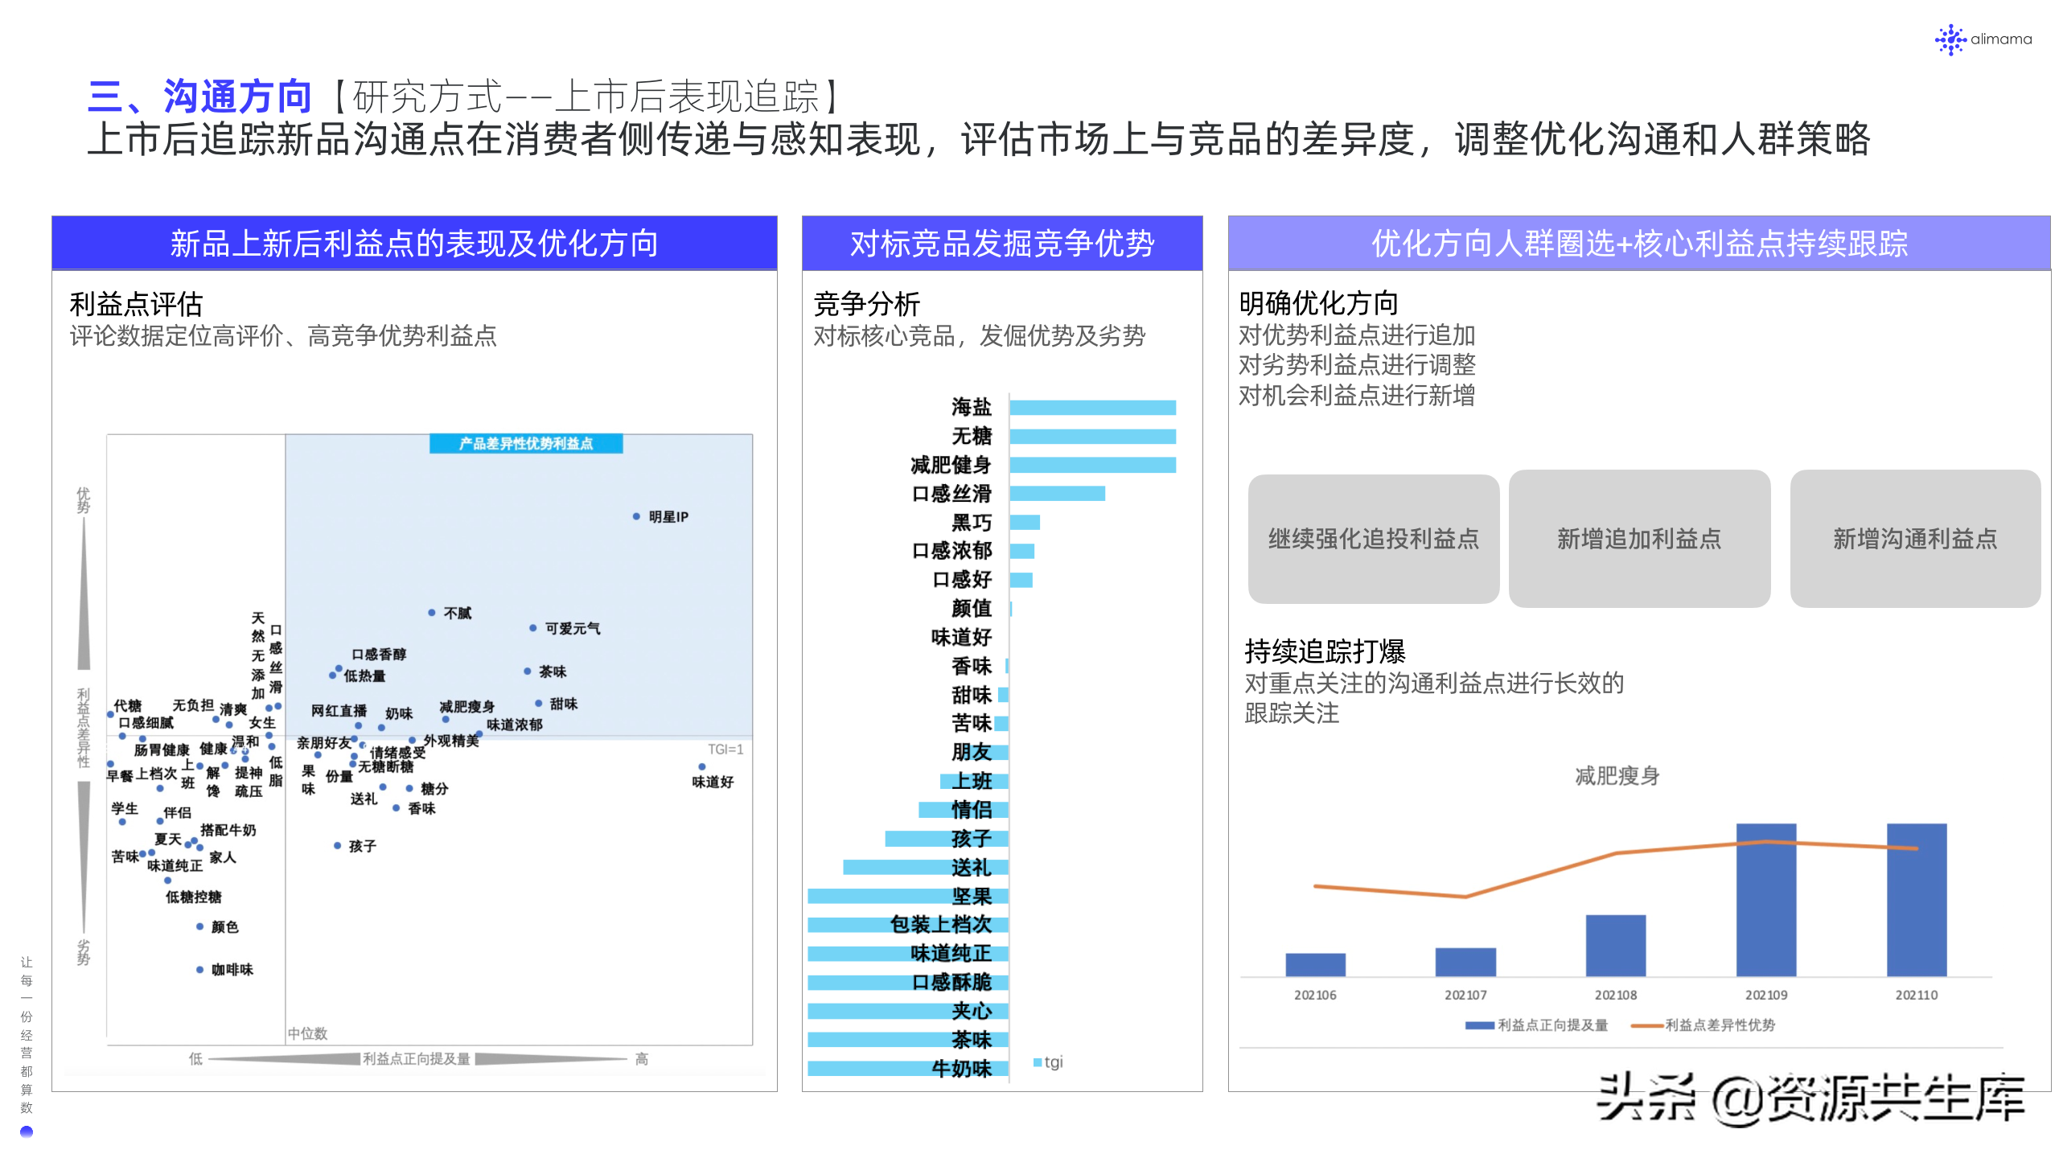
Task: Select the 继续强化追投利益点 box
Action: click(1373, 539)
